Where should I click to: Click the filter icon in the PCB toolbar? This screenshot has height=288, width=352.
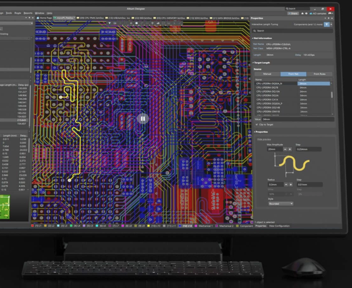tap(109, 23)
